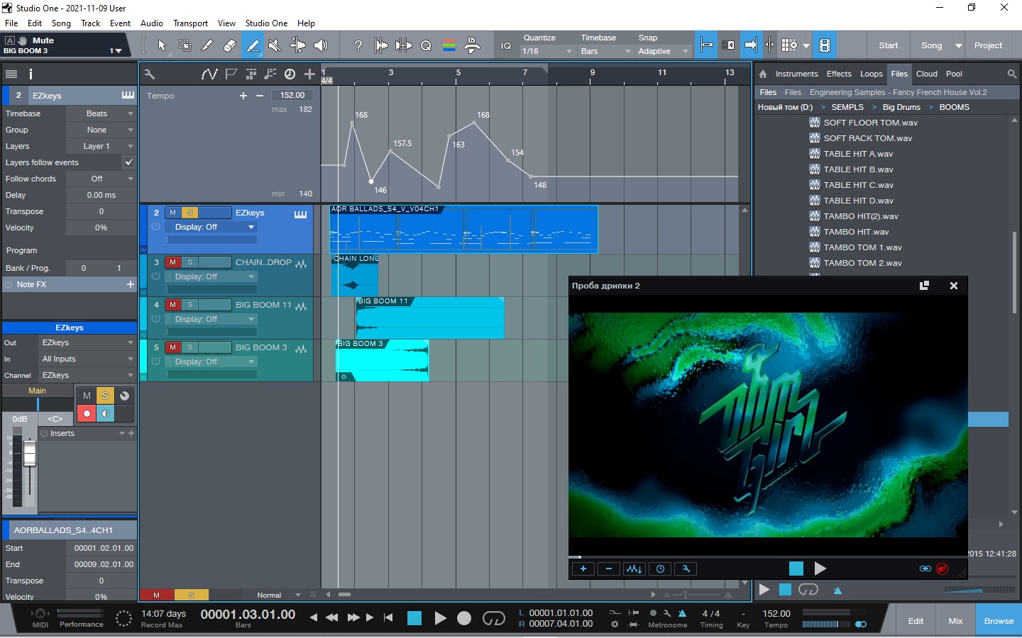1022x638 pixels.
Task: Click the Browse button
Action: click(999, 621)
